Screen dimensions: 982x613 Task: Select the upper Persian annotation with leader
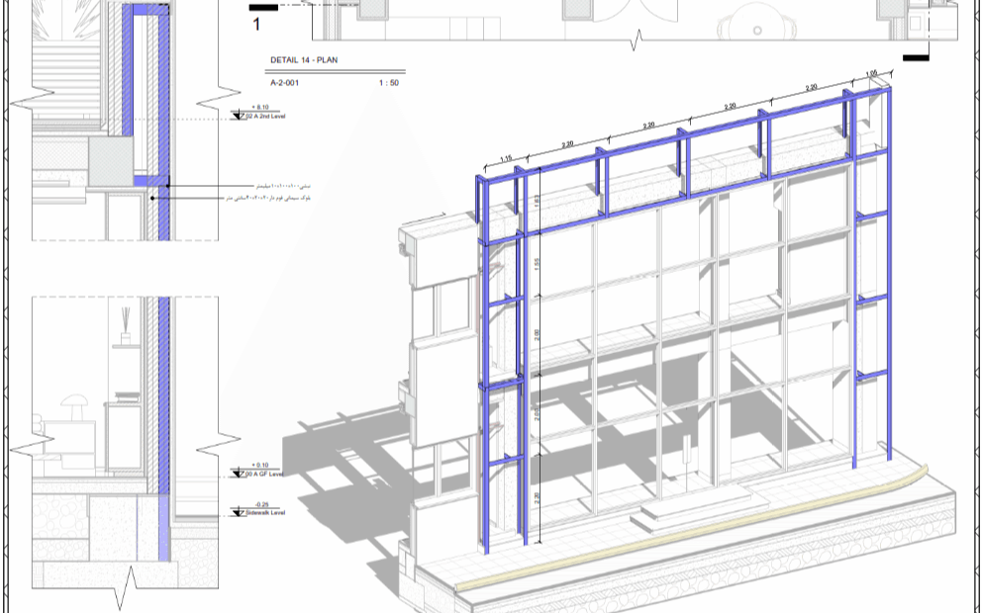[282, 186]
